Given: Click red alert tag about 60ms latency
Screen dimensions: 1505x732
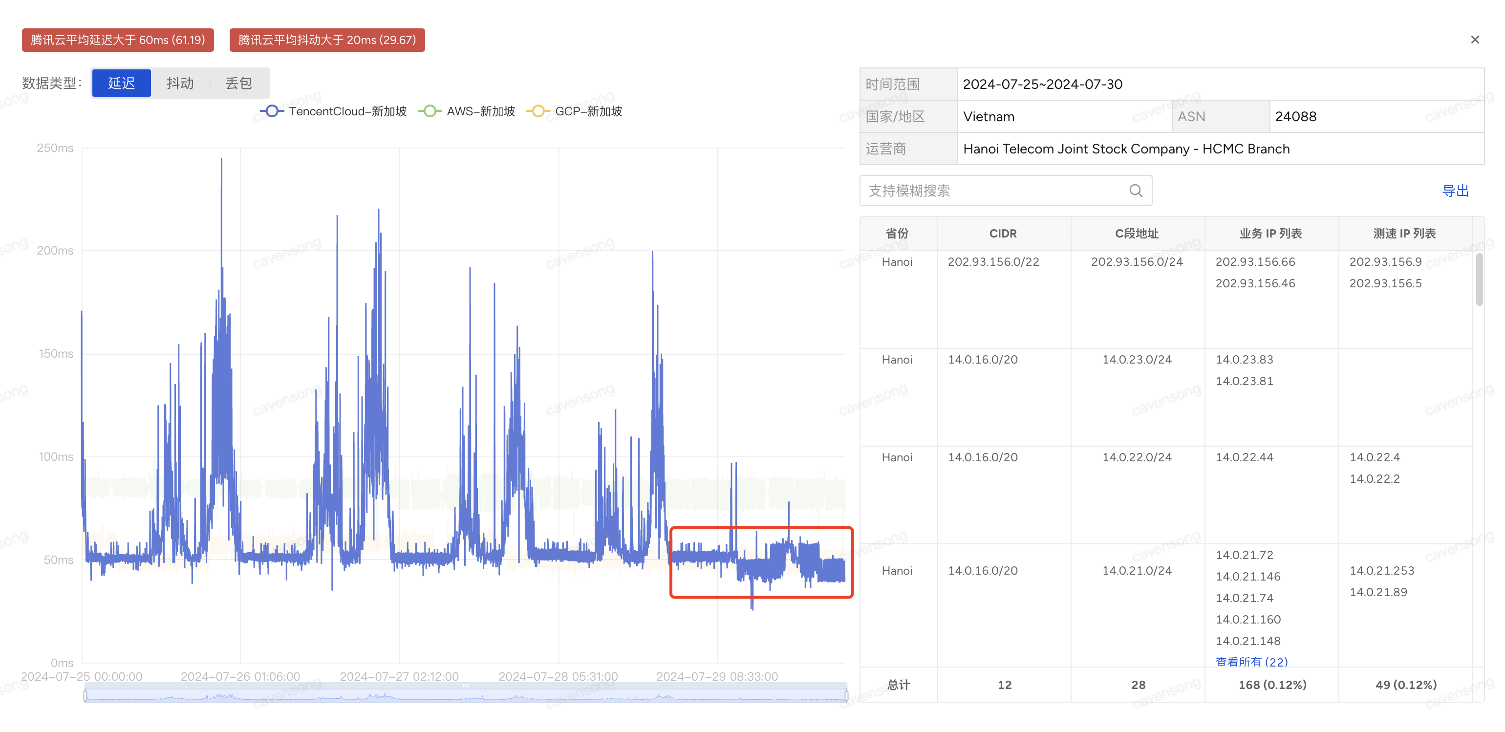Looking at the screenshot, I should (117, 40).
